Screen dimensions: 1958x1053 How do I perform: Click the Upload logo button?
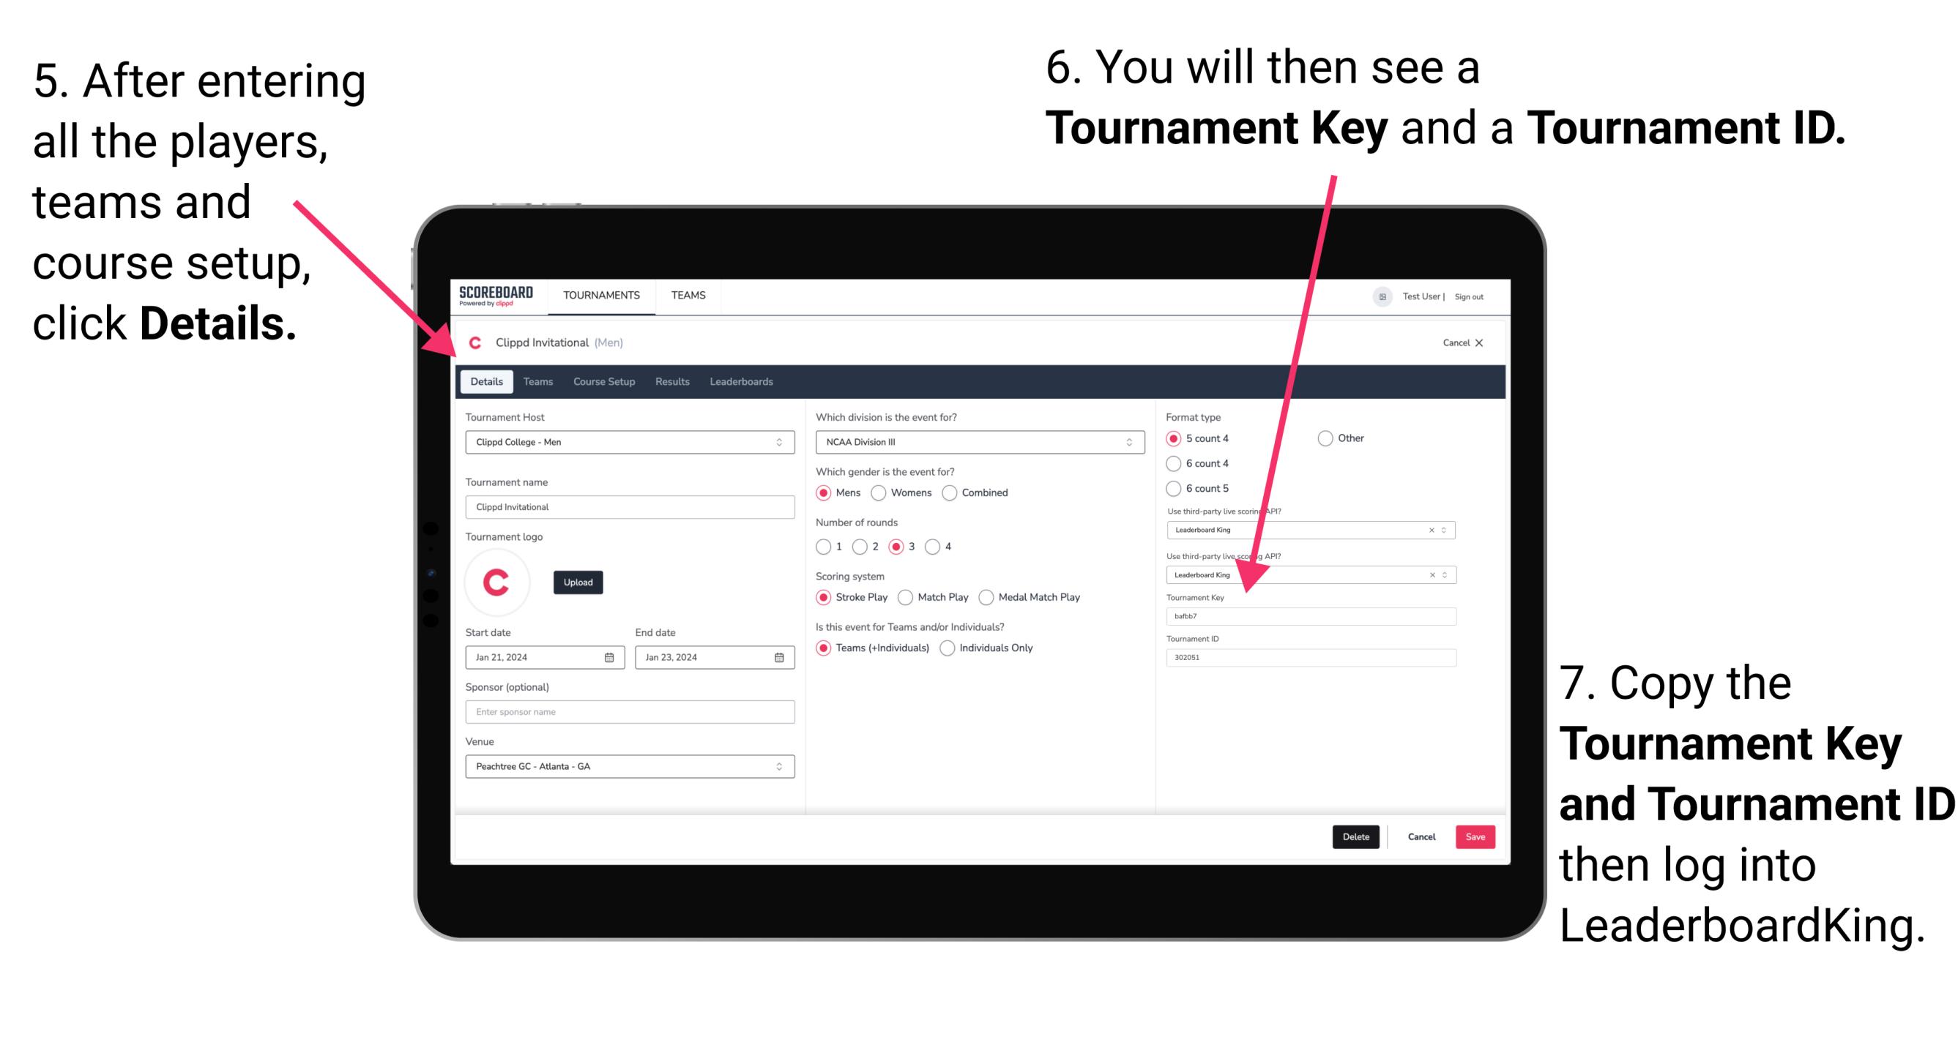pos(578,582)
